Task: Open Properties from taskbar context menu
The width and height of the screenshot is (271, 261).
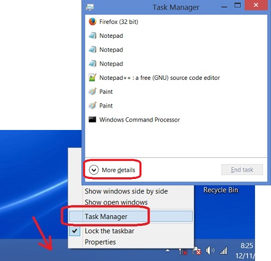Action: pyautogui.click(x=100, y=242)
